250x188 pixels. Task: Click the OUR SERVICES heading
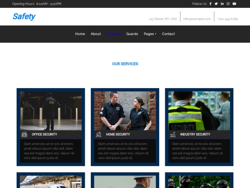[x=125, y=64]
